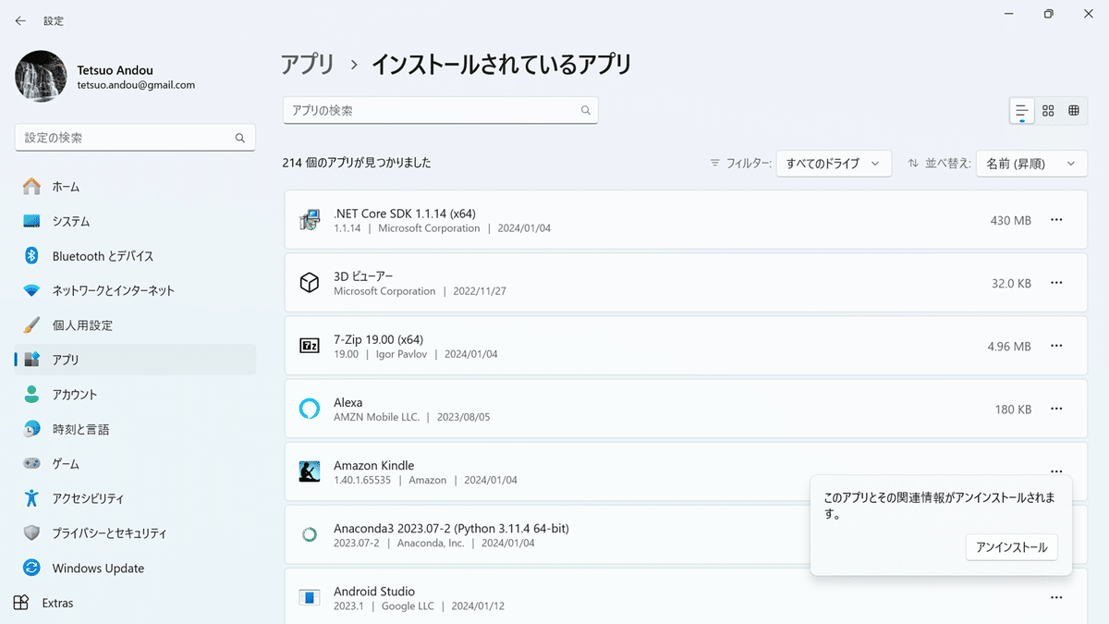This screenshot has width=1109, height=624.
Task: Select the Anaconda3 2023.07-2 entry name
Action: 451,528
